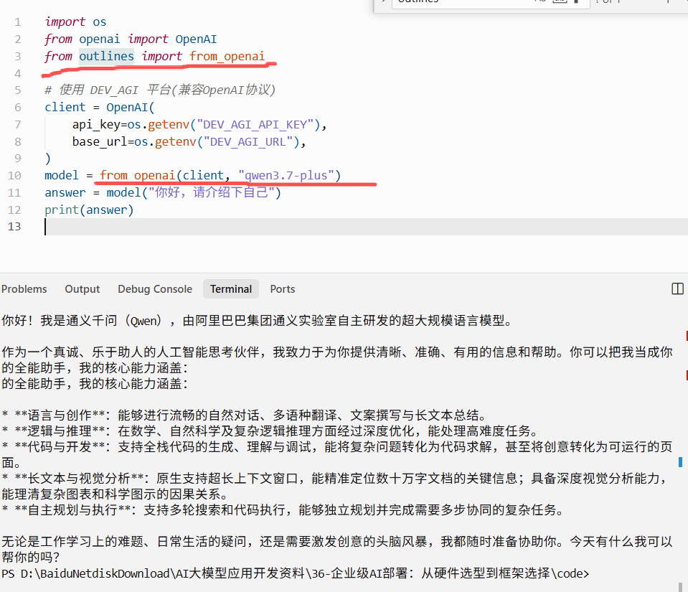688x592 pixels.
Task: Click terminal bullet '**自主规划与执行**'
Action: coord(283,510)
